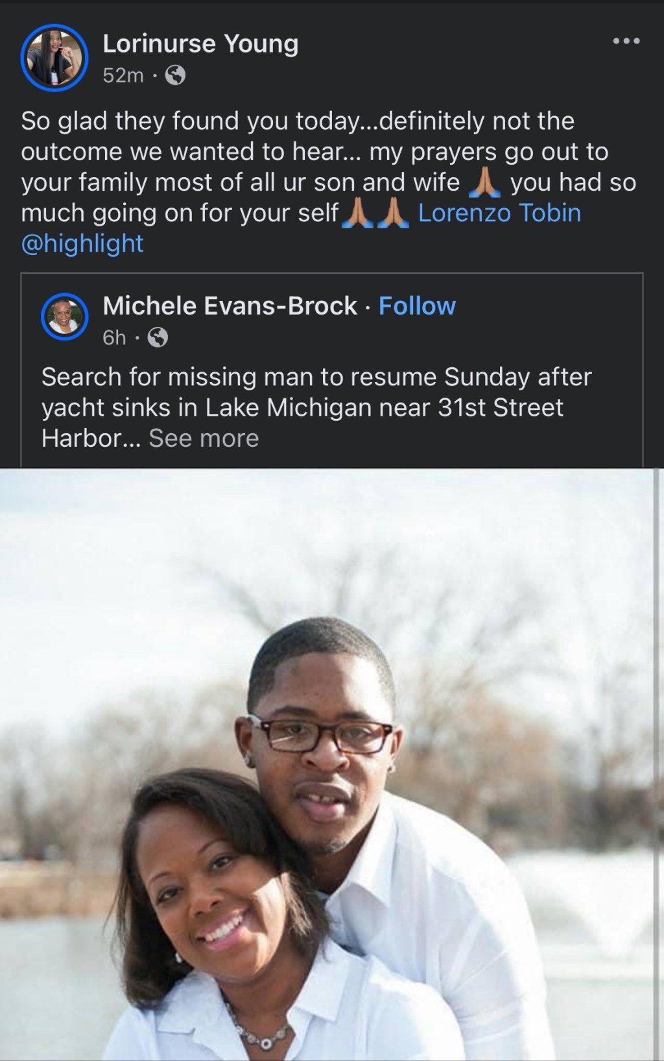The width and height of the screenshot is (664, 1061).
Task: Open the Lorinurse Young name link
Action: coord(200,43)
